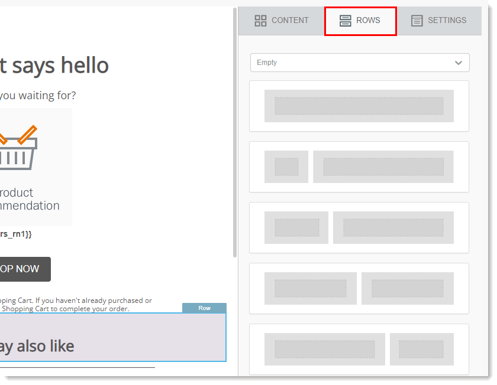Click the Content grid icon
This screenshot has width=497, height=385.
tap(260, 21)
